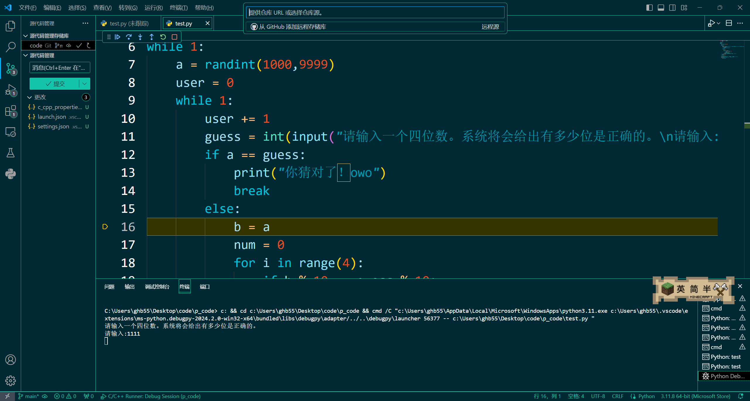Image resolution: width=750 pixels, height=401 pixels.
Task: Click the commit message input field
Action: (60, 68)
